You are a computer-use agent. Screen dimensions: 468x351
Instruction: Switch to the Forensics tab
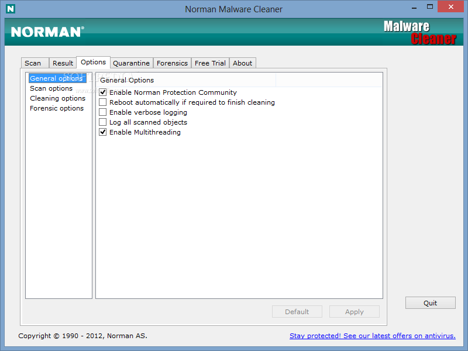tap(172, 63)
